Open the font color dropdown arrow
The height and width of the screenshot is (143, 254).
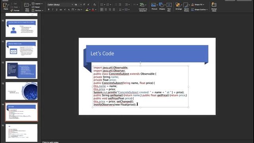96,10
